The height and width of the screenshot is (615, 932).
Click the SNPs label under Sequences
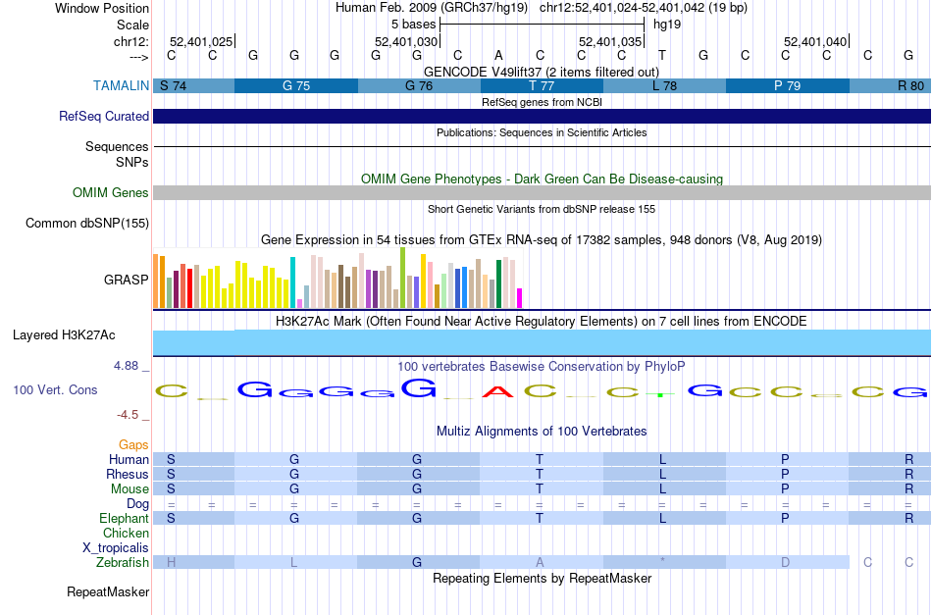(132, 162)
